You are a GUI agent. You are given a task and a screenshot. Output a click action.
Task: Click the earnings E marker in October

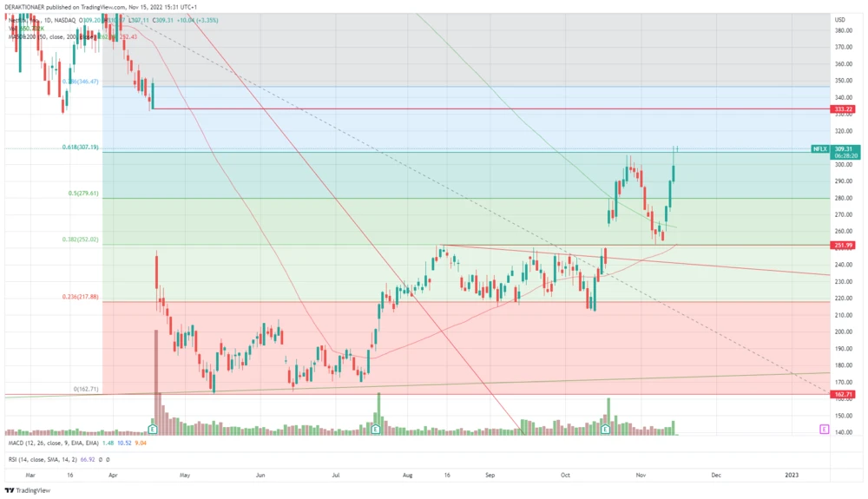605,429
